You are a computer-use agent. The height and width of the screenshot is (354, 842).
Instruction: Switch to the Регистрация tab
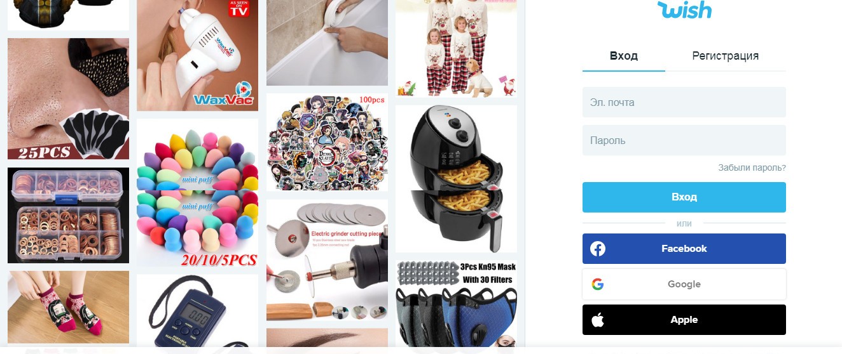(x=726, y=56)
